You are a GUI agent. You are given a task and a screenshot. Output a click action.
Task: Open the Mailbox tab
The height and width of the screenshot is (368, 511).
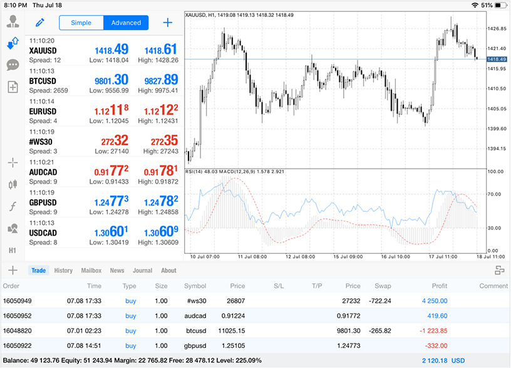click(x=91, y=270)
